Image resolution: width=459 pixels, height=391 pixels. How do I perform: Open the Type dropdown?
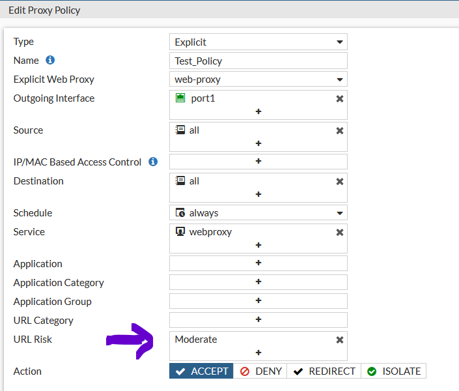(x=258, y=42)
